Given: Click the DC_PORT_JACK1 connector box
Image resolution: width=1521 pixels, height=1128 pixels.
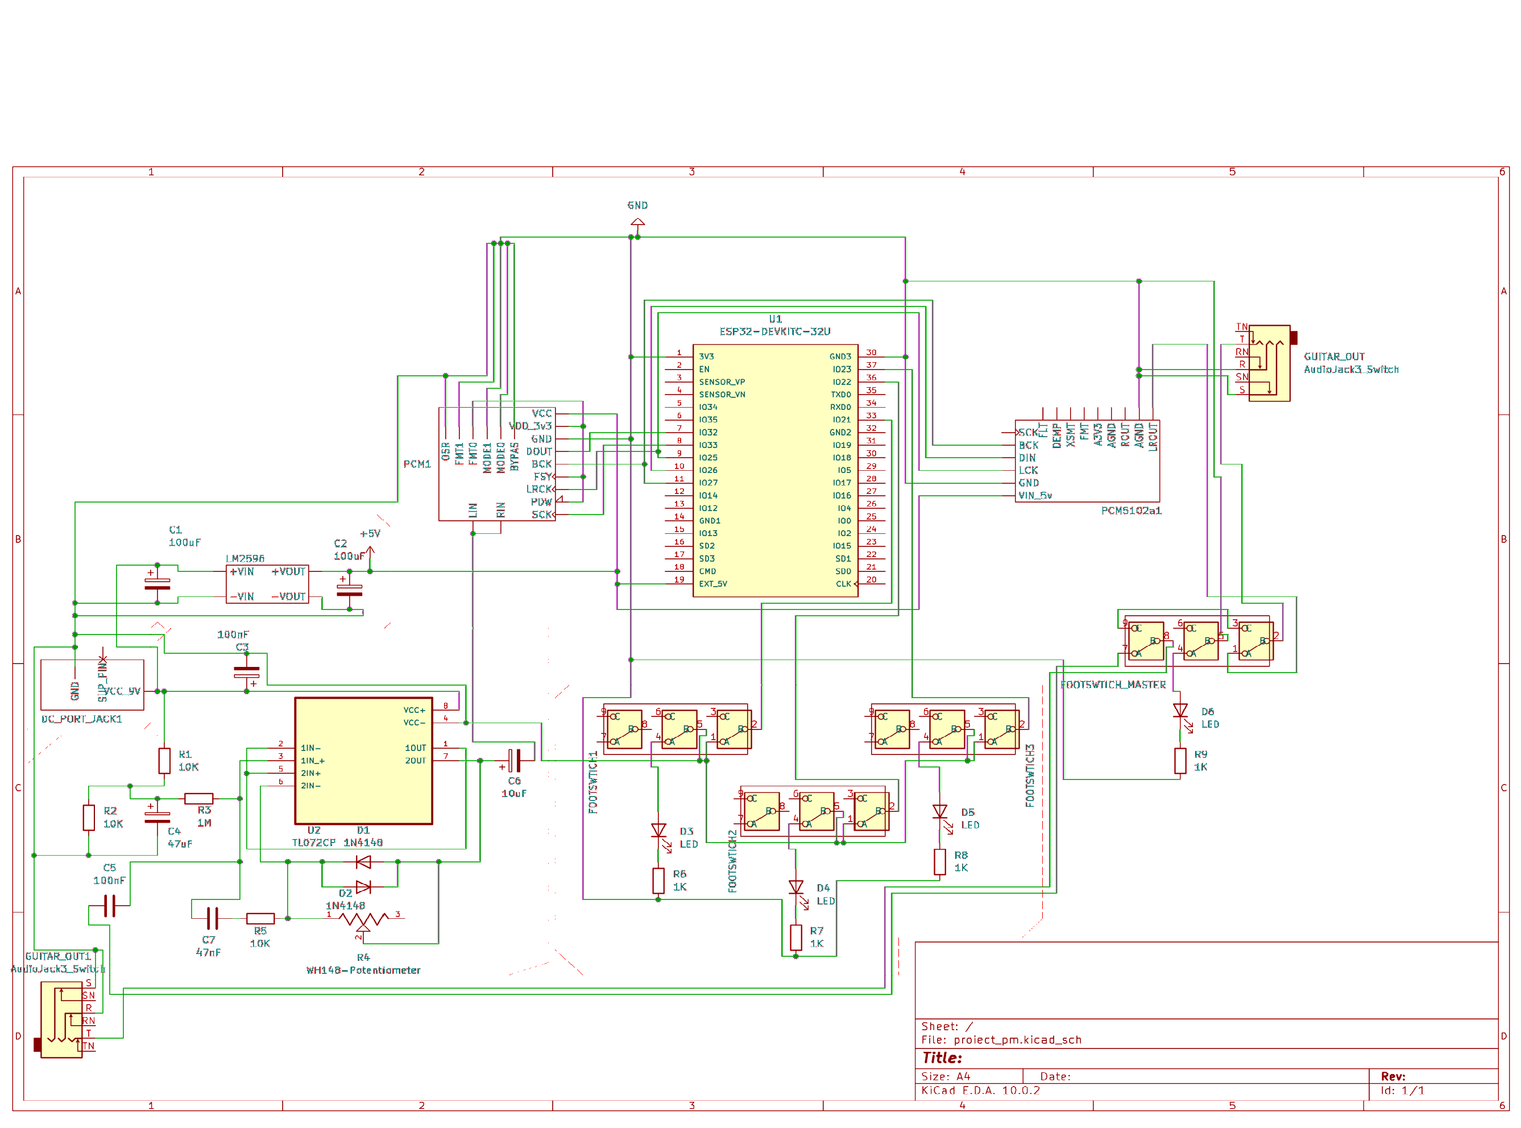Looking at the screenshot, I should 92,684.
